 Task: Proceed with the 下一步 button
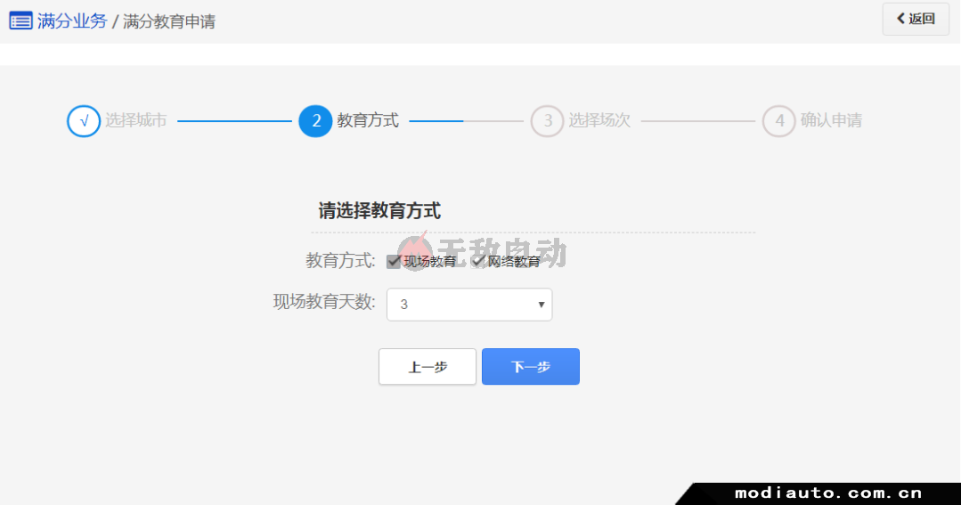(x=531, y=366)
